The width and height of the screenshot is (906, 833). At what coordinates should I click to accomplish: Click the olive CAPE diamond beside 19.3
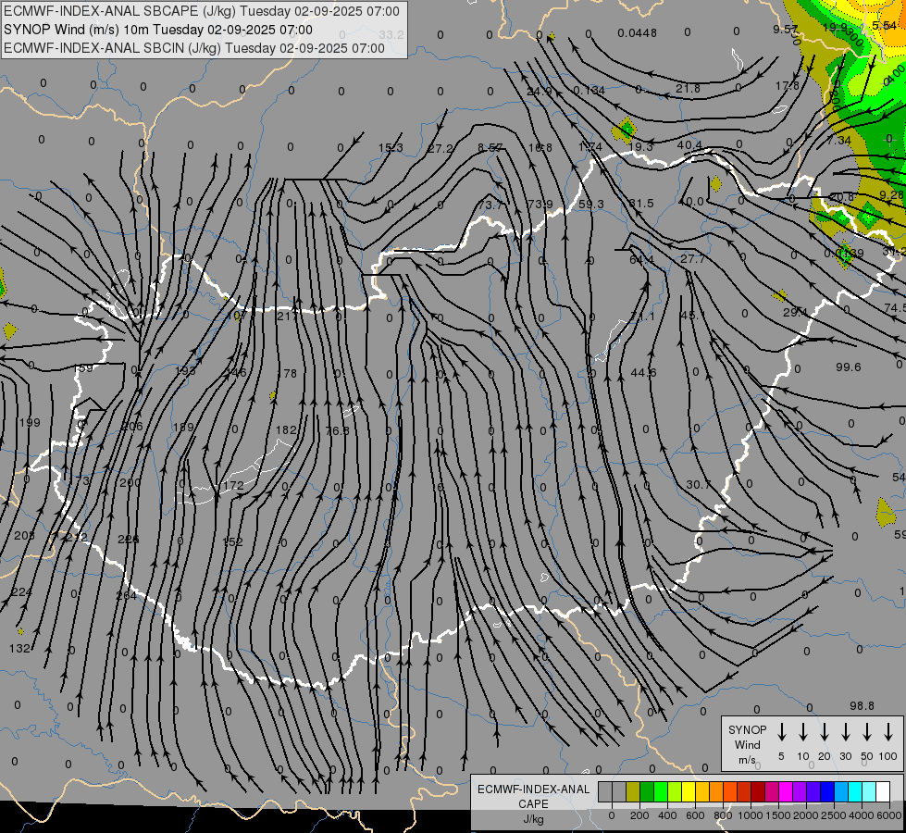click(624, 131)
